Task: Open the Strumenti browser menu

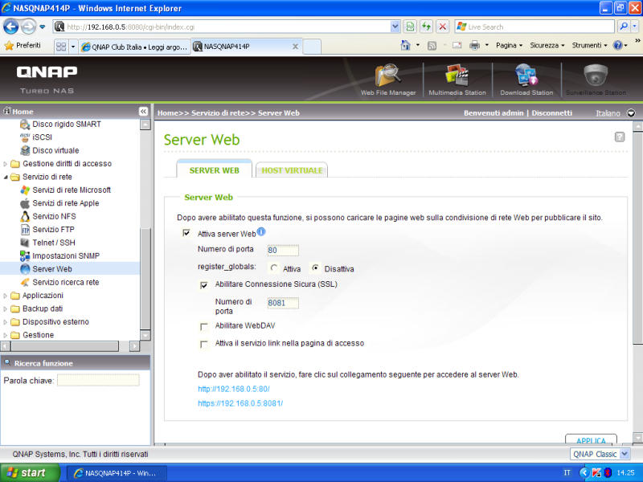Action: (x=590, y=46)
